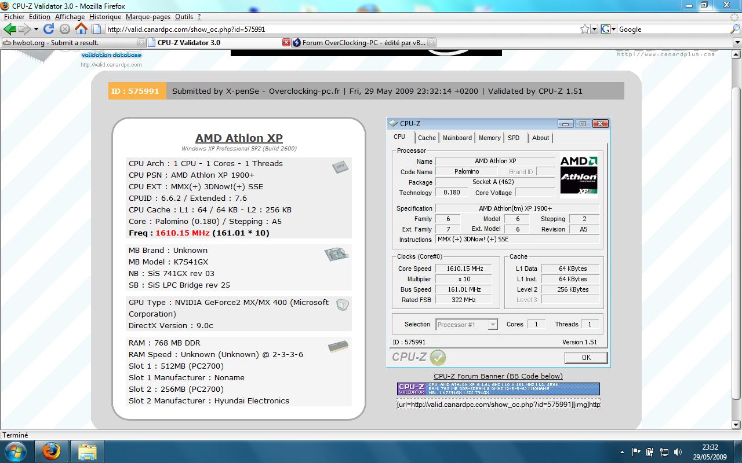
Task: Open the Édition menu
Action: point(39,17)
